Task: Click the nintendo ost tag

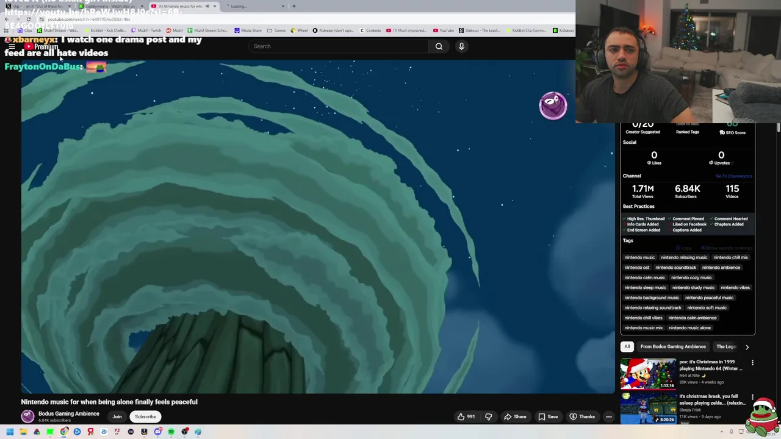Action: click(x=637, y=268)
